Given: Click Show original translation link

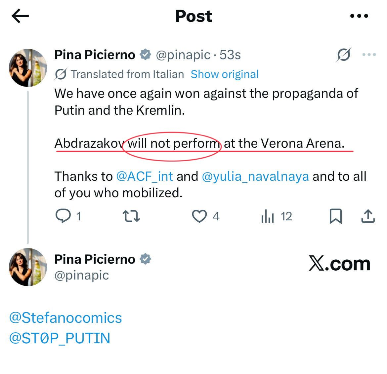Looking at the screenshot, I should coord(225,74).
